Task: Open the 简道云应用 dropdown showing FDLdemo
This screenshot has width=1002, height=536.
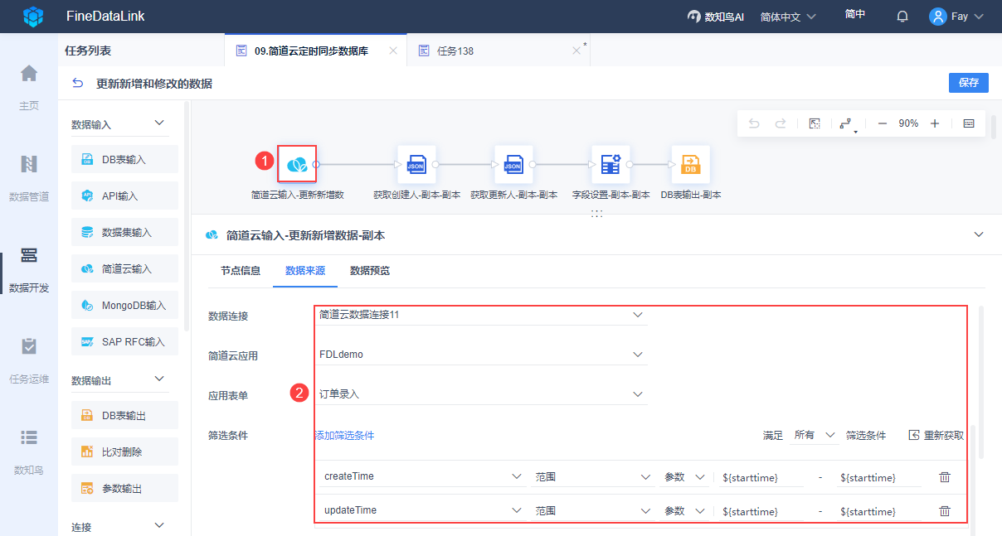Action: 481,355
